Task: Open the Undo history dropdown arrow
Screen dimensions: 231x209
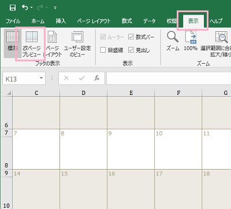Action: click(x=31, y=8)
